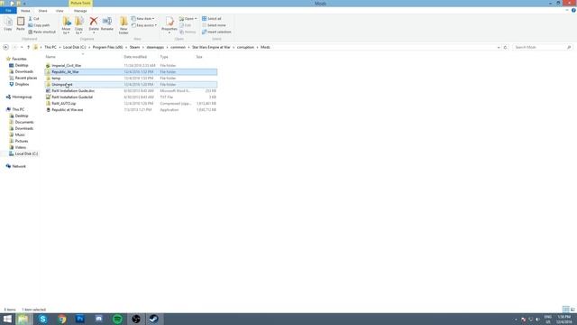Click Local Disk (C:) in address bar
The width and height of the screenshot is (577, 325).
point(74,47)
